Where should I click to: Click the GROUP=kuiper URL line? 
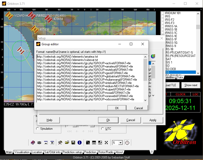[x=84, y=89]
